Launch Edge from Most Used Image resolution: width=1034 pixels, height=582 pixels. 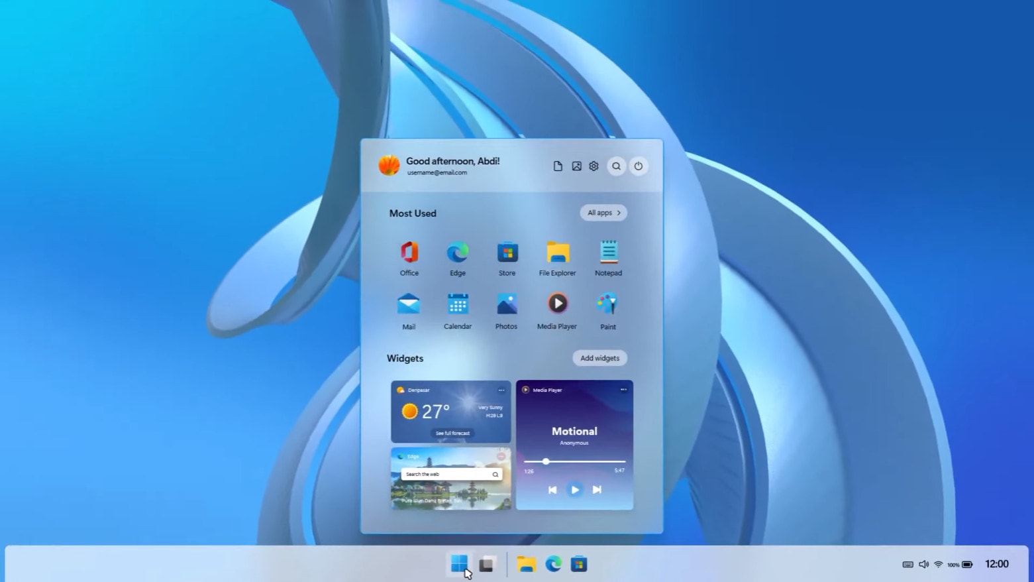[458, 253]
